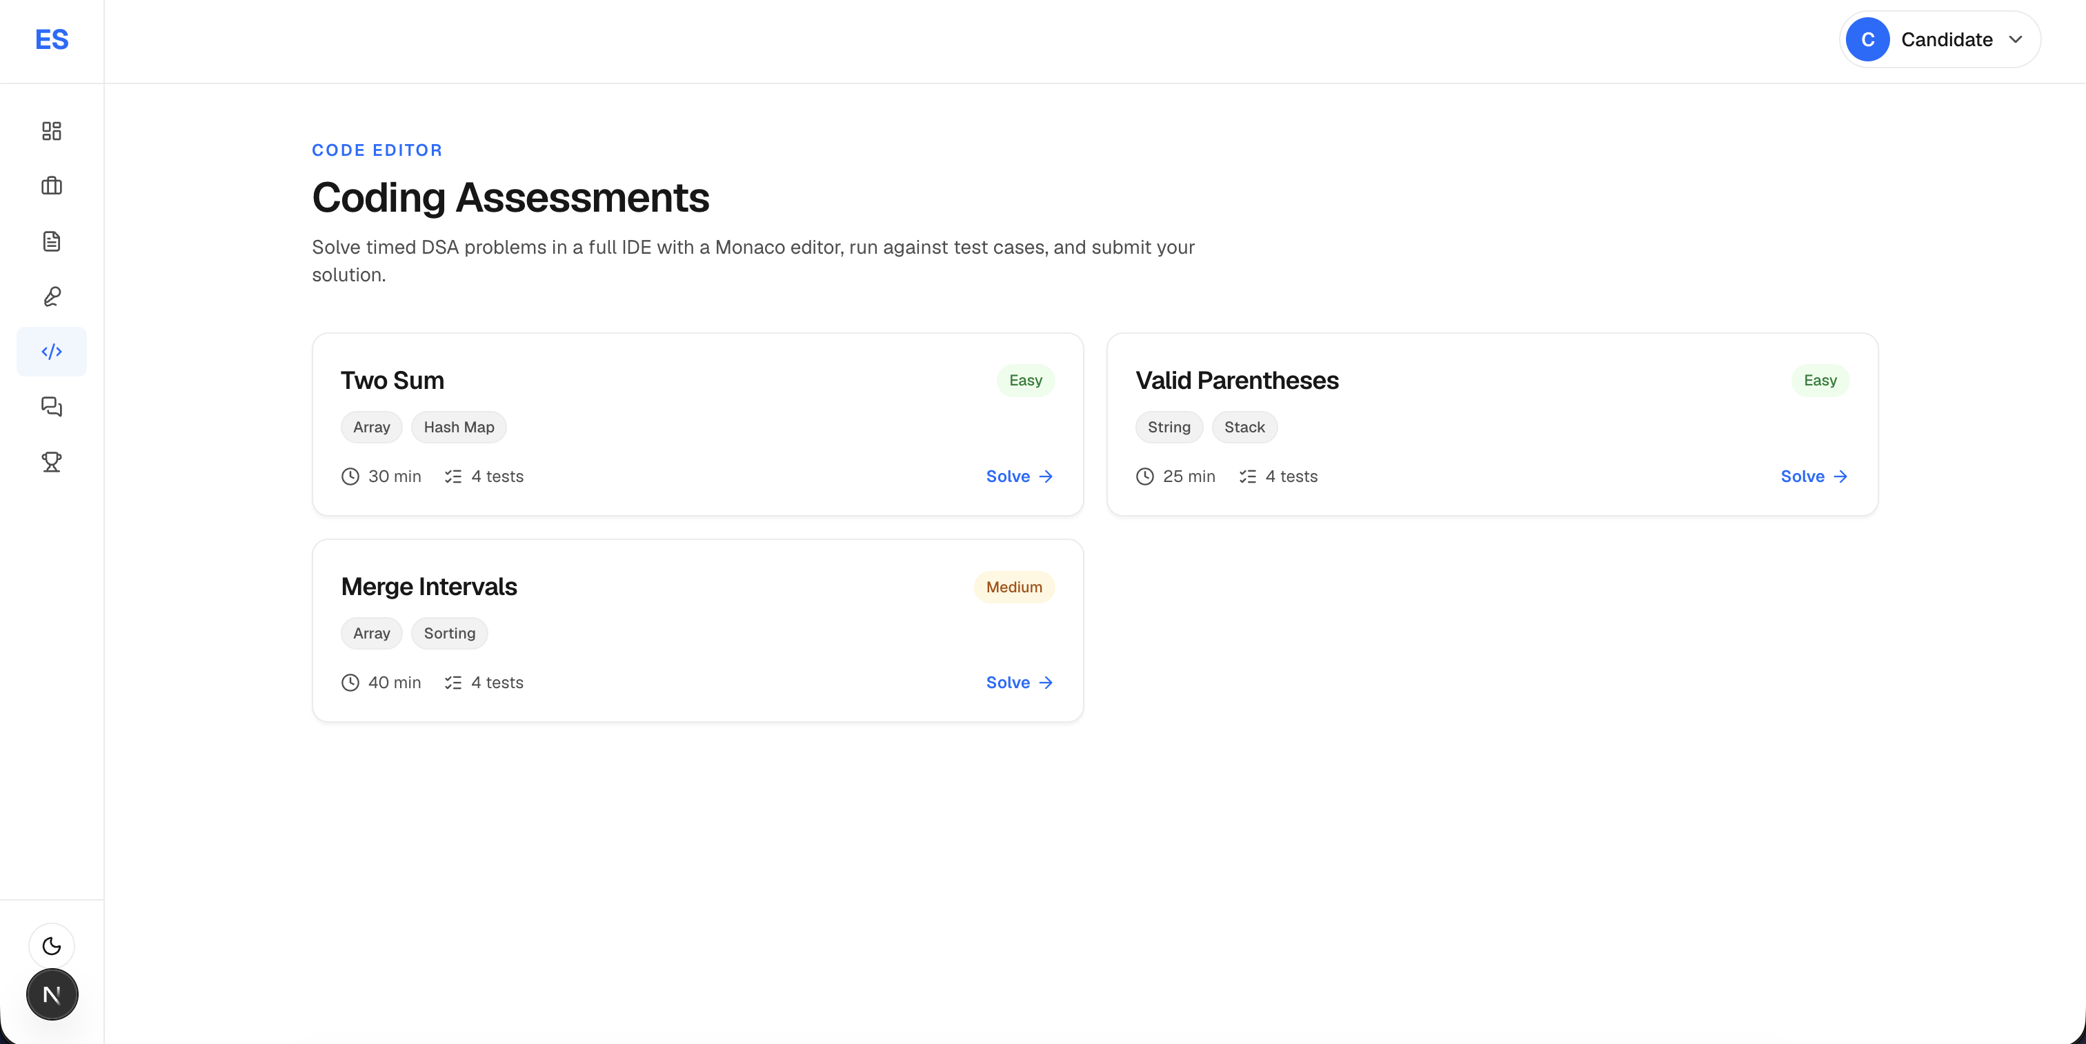The width and height of the screenshot is (2086, 1044).
Task: Click the Medium badge on Merge Intervals
Action: (1014, 587)
